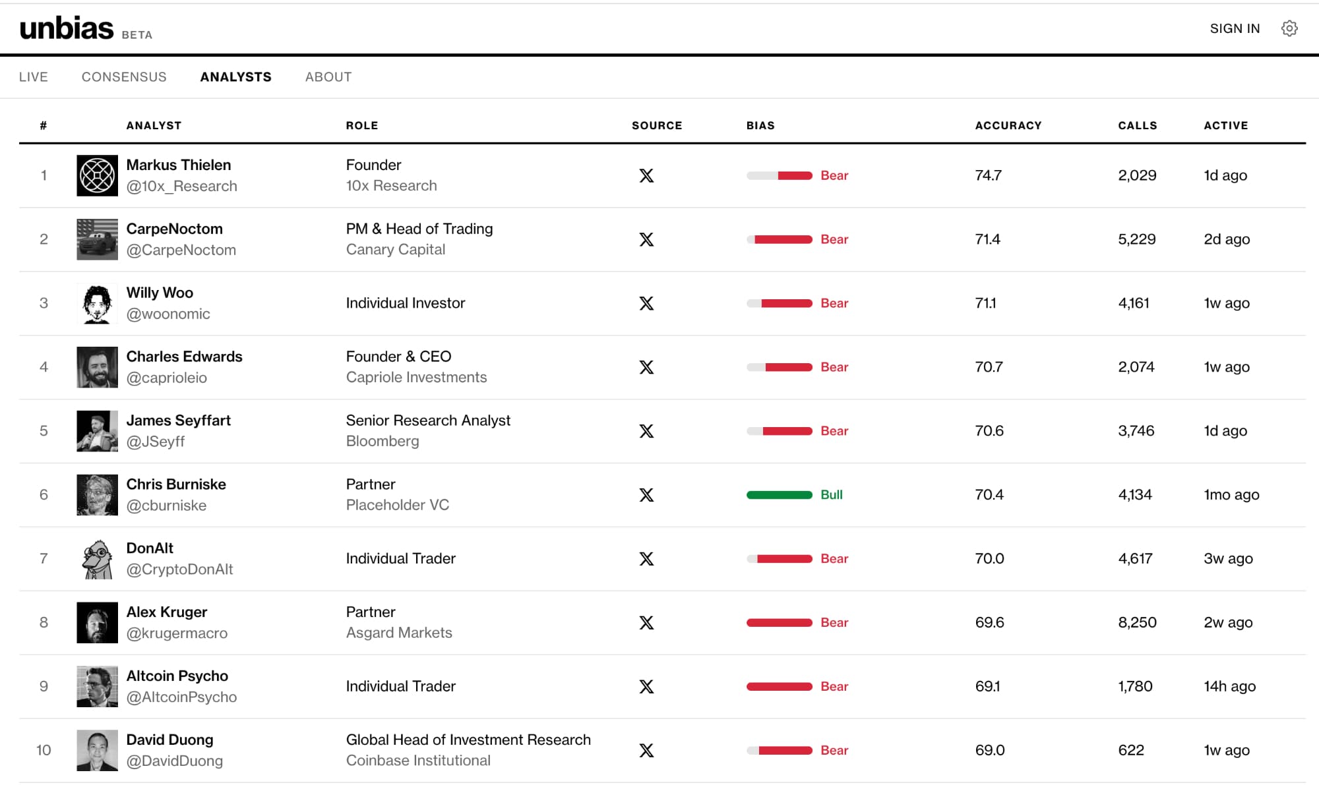Click Chris Burniske's X source icon

pos(646,495)
